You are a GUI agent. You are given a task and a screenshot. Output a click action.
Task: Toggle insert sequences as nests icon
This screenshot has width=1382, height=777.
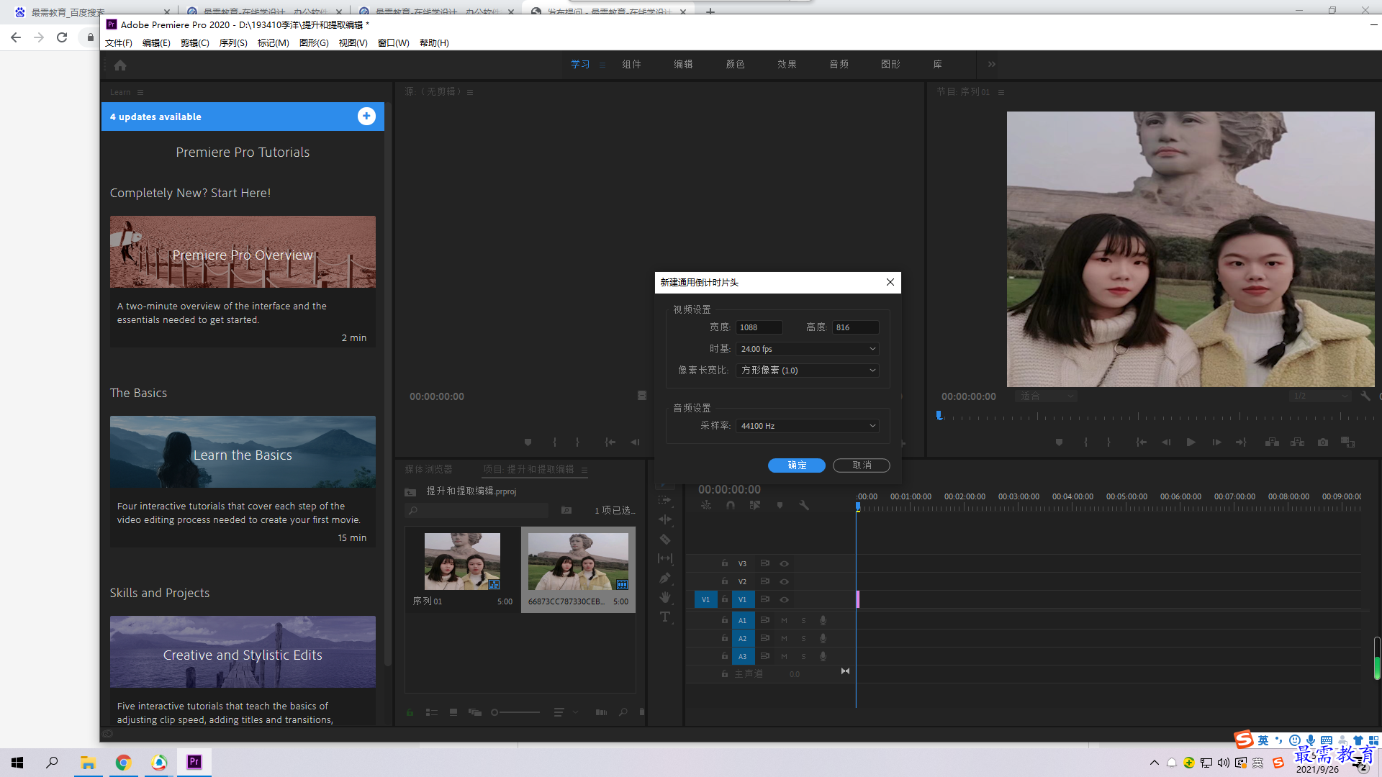[706, 505]
